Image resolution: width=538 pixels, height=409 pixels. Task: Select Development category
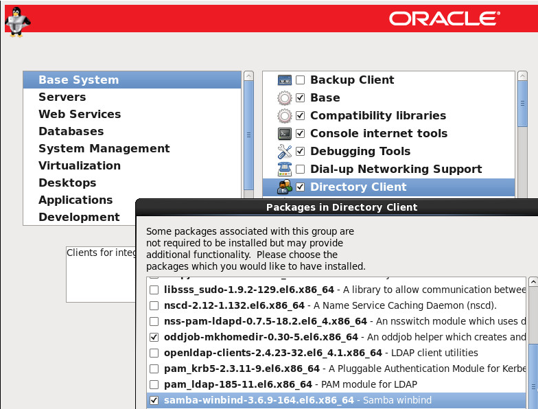(80, 217)
